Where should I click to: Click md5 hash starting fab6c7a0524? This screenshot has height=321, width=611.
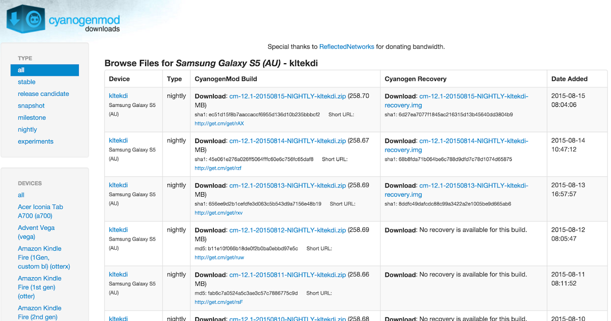coord(253,293)
